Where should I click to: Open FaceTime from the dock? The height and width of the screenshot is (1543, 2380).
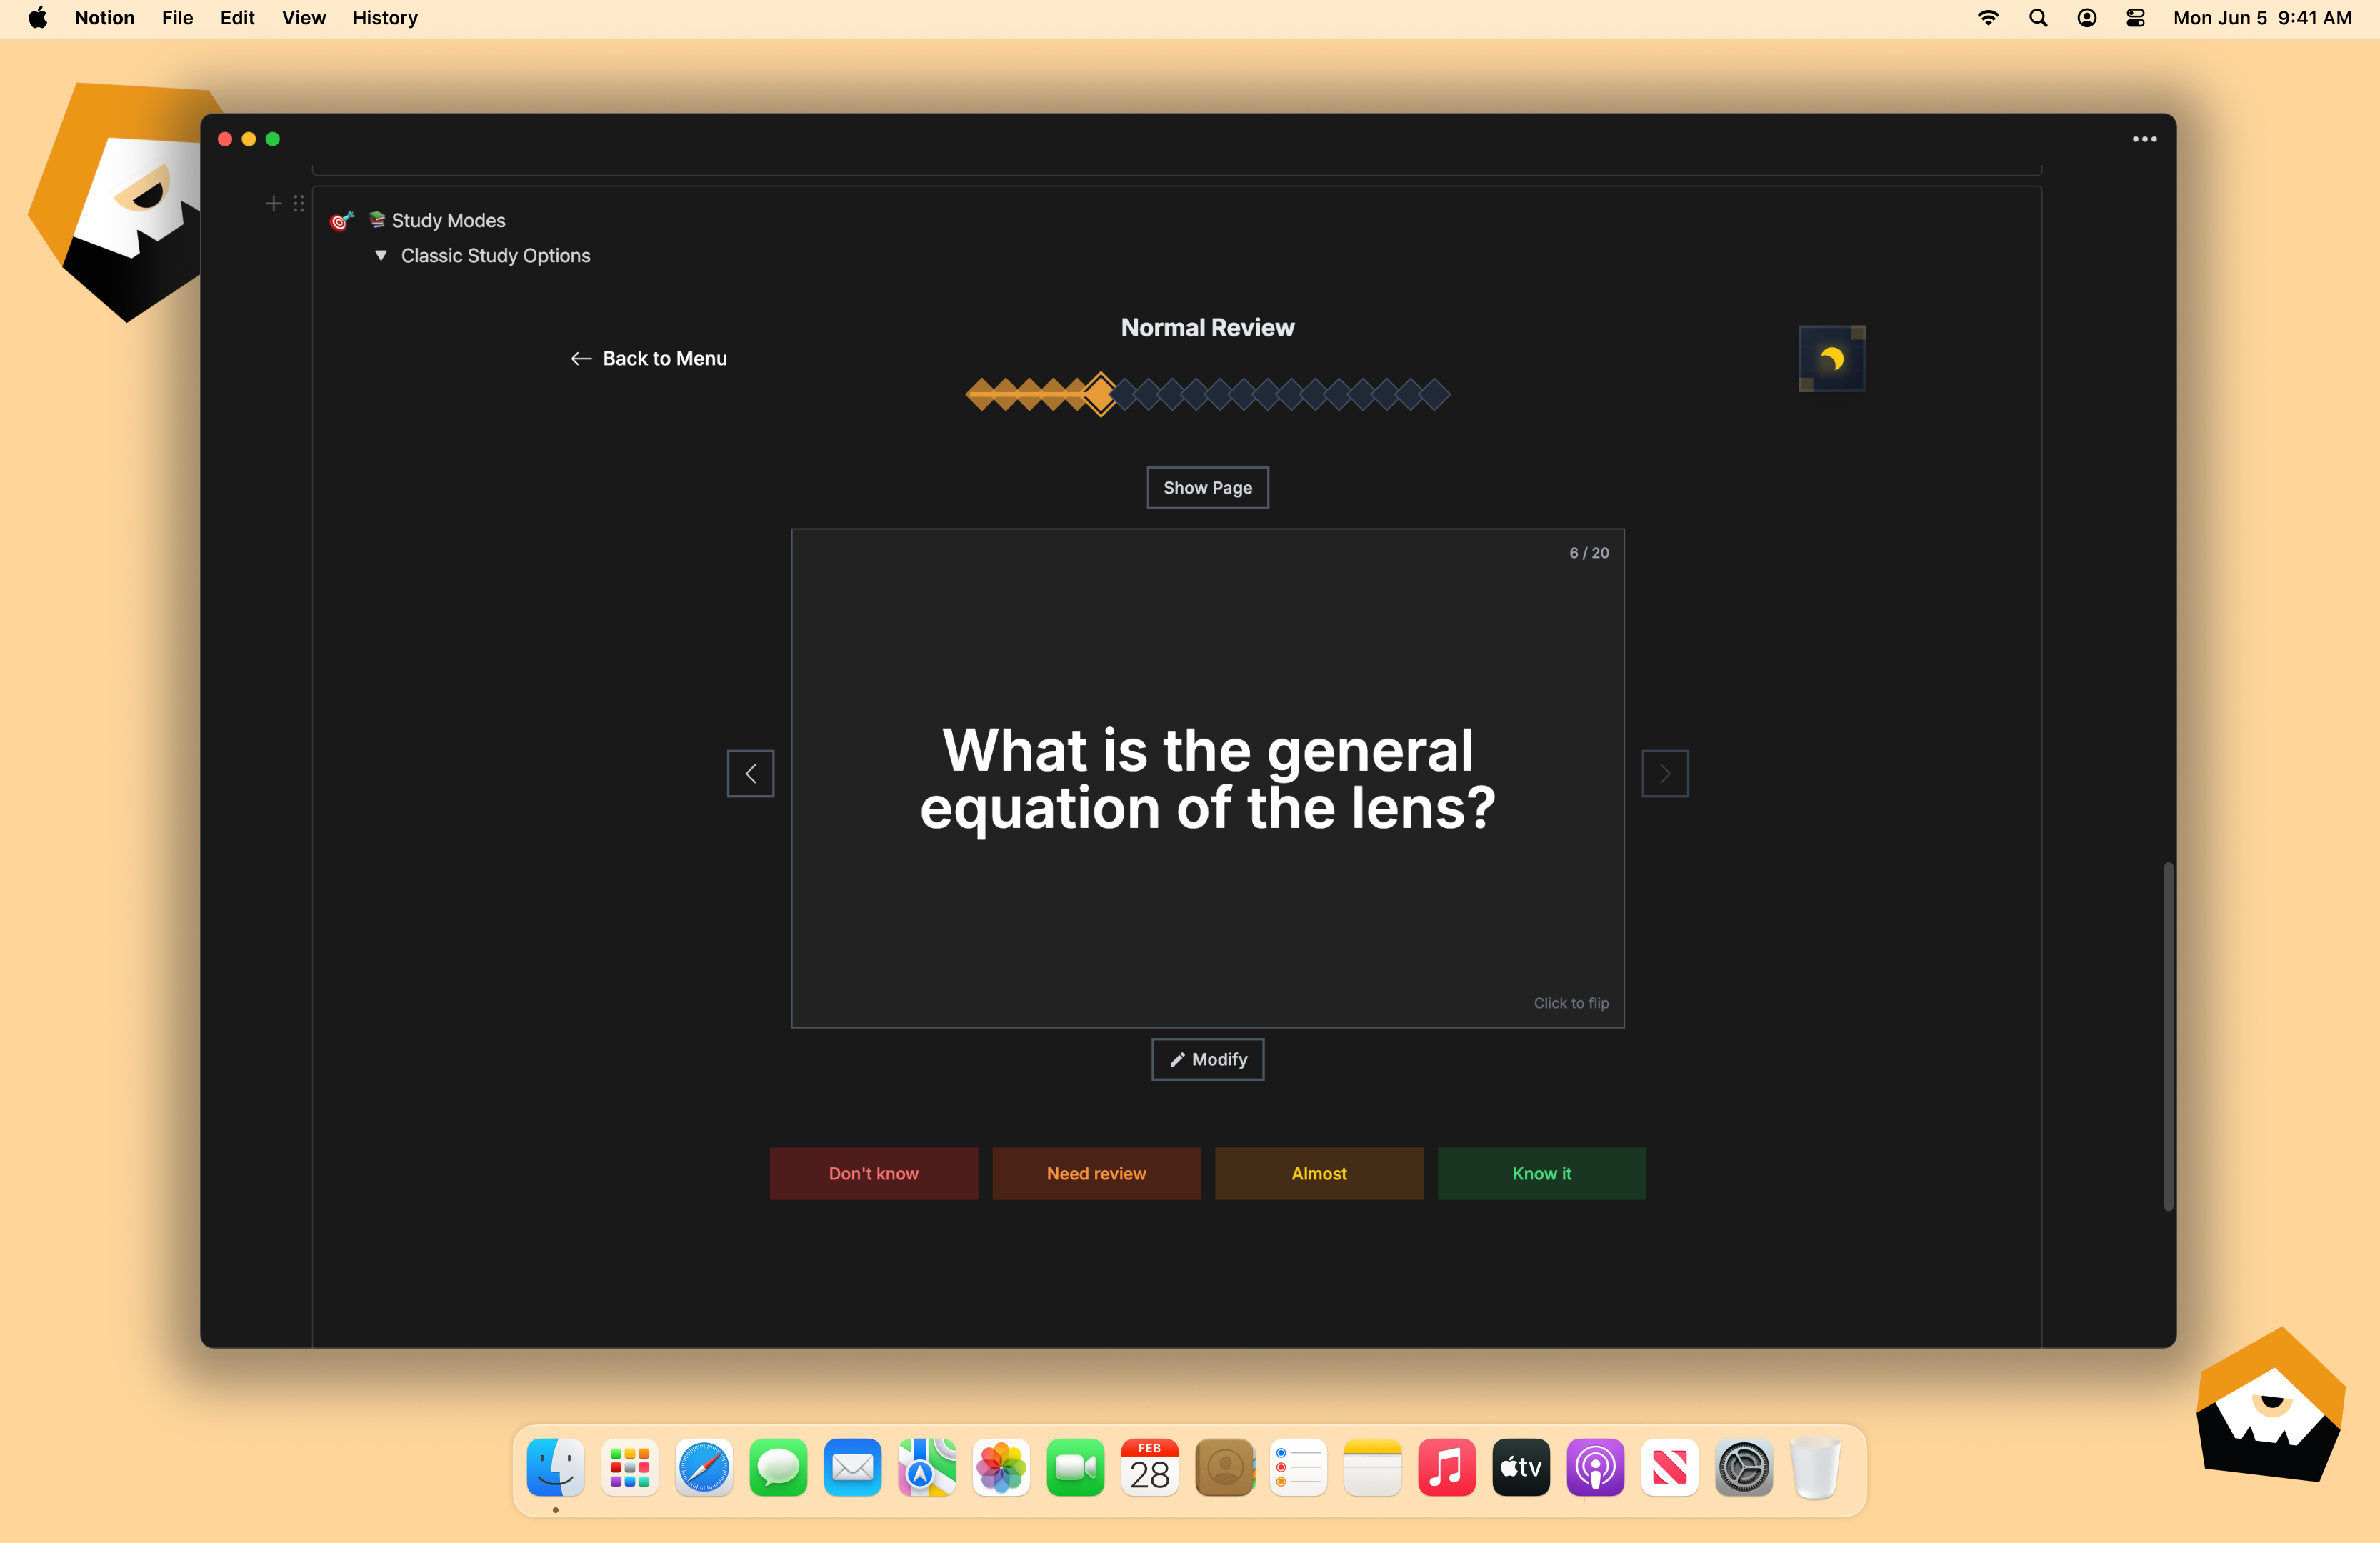pos(1075,1467)
